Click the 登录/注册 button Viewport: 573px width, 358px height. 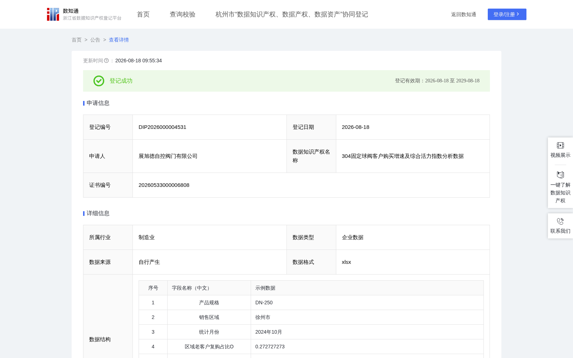(x=507, y=14)
